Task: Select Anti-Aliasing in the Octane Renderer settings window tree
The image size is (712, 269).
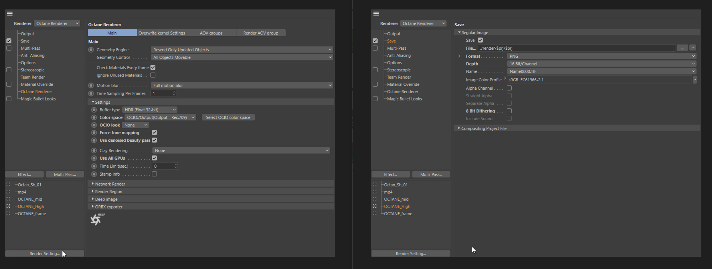Action: coord(33,55)
